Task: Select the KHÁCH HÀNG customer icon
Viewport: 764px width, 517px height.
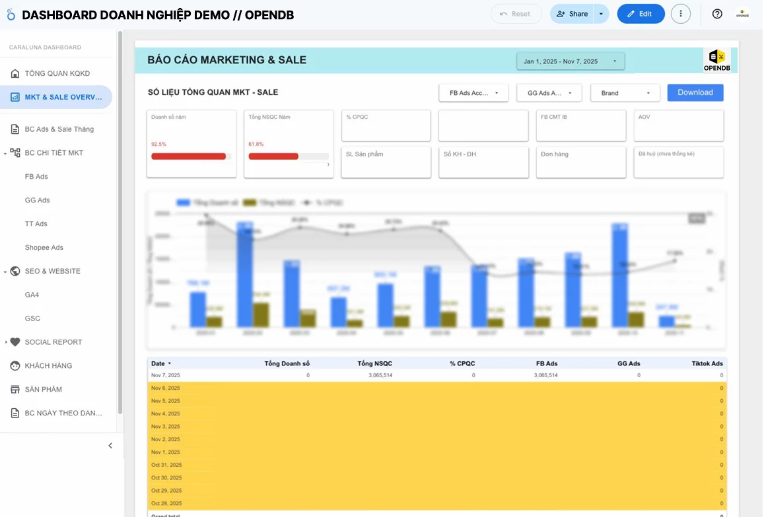Action: (x=15, y=365)
